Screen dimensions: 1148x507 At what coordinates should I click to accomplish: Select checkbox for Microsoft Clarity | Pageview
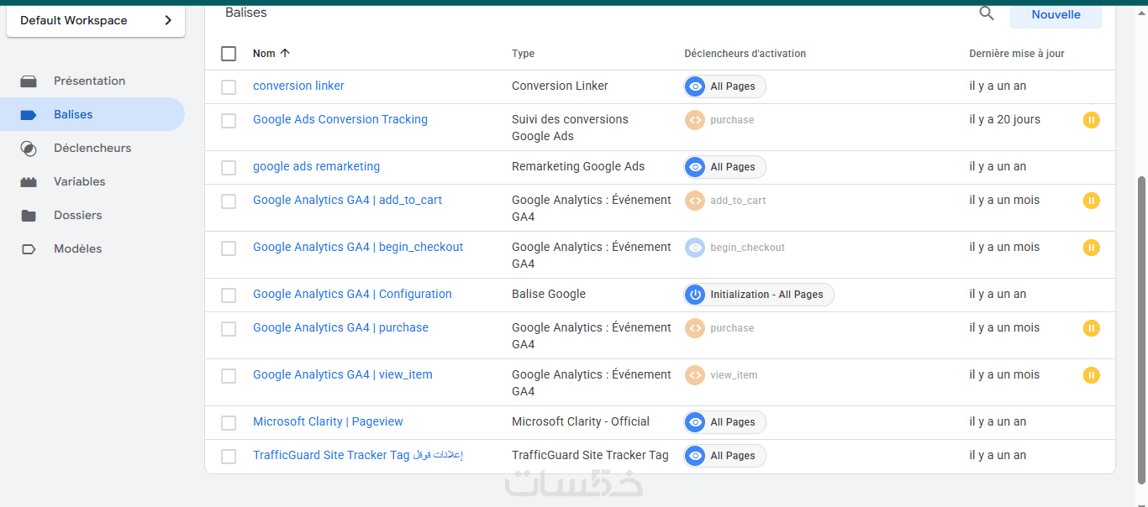(x=229, y=422)
